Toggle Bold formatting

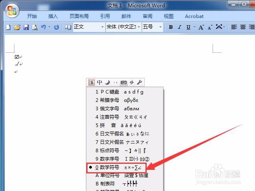(x=171, y=27)
